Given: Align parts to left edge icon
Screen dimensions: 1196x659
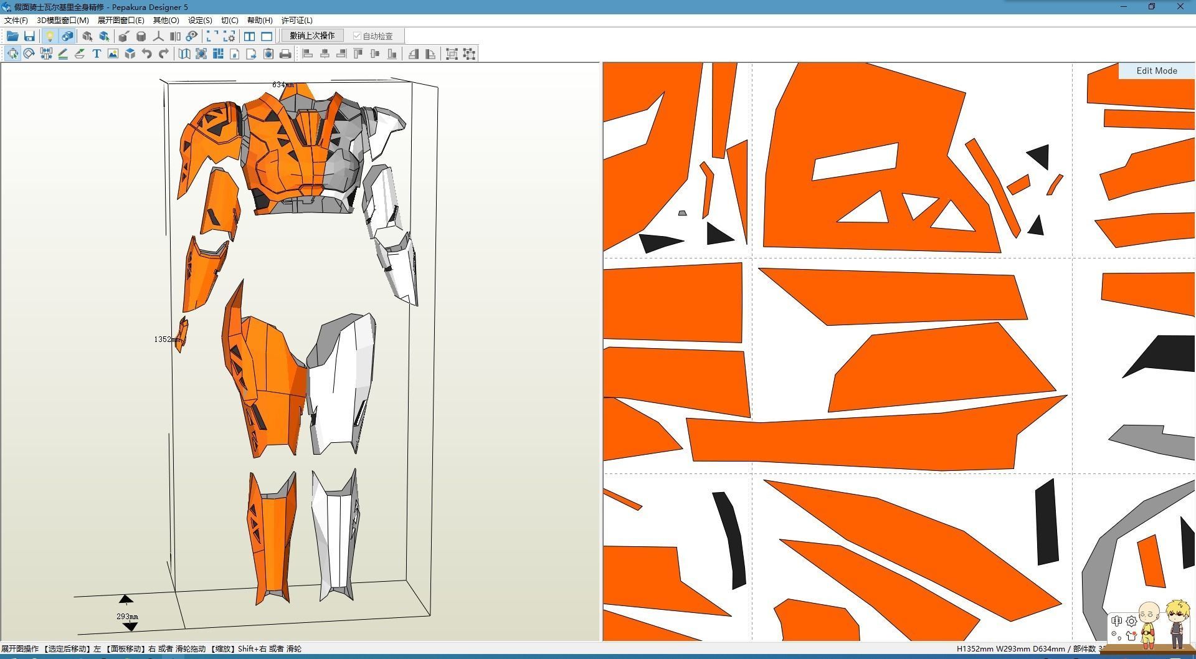Looking at the screenshot, I should (308, 54).
